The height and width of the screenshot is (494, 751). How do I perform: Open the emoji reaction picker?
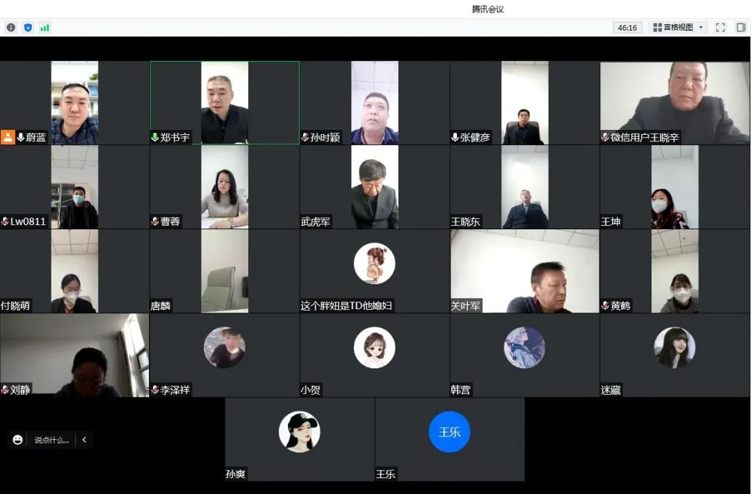[18, 440]
